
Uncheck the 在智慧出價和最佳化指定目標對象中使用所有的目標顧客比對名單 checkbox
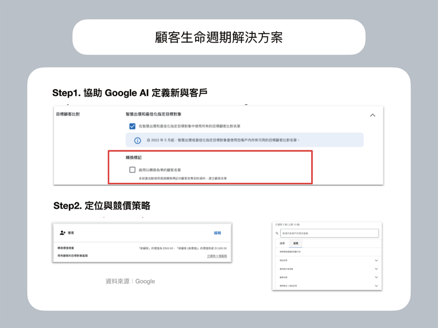tap(133, 126)
